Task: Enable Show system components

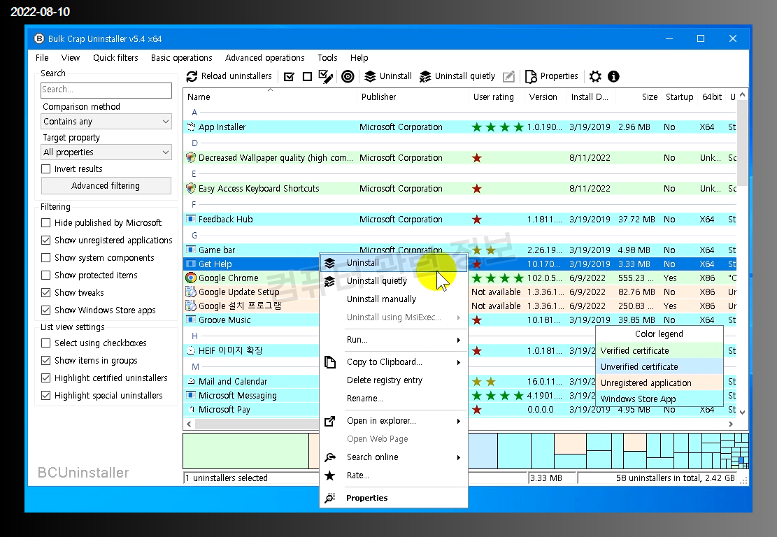Action: [46, 257]
